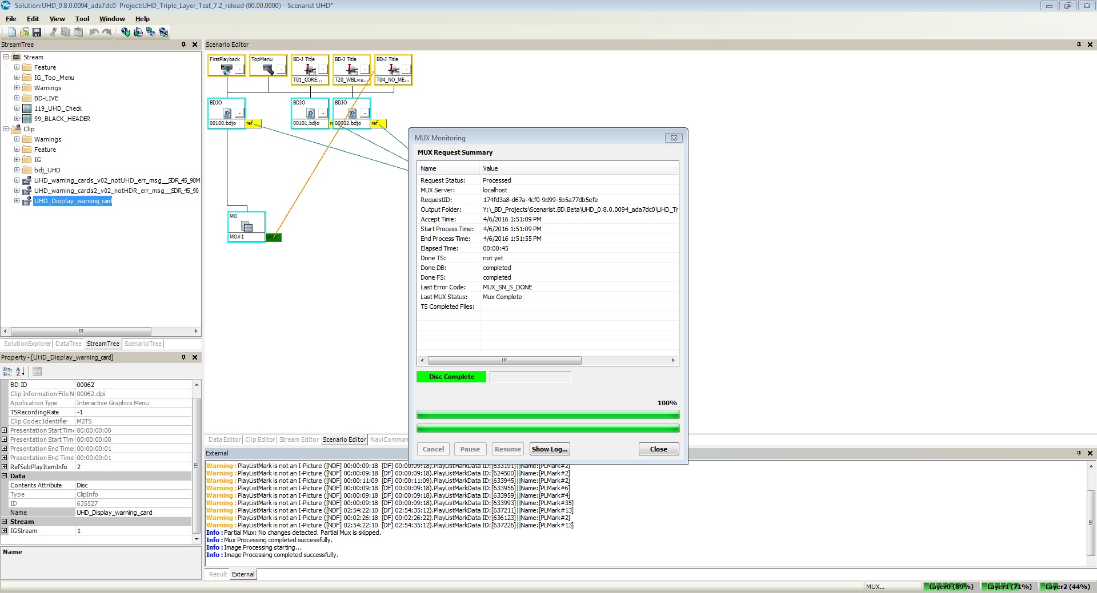This screenshot has height=593, width=1097.
Task: Select the MO#1 movie object node
Action: [246, 227]
